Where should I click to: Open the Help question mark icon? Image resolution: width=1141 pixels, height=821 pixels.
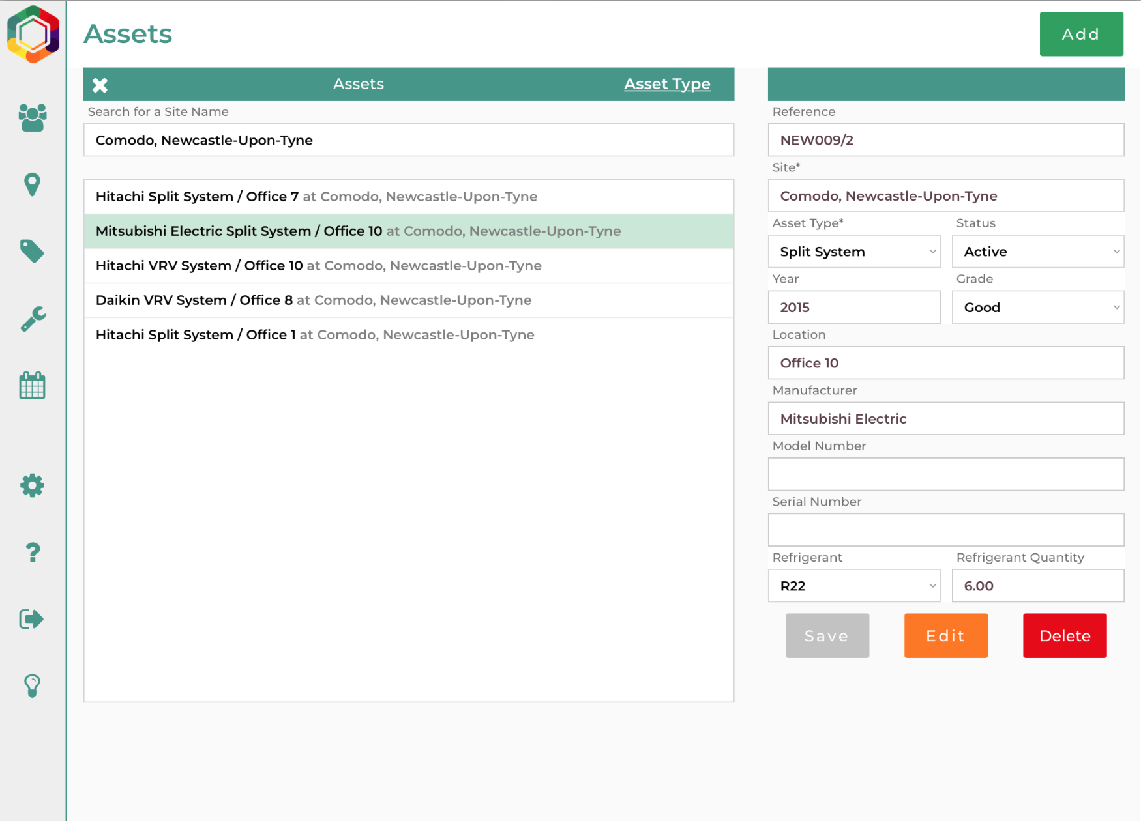coord(33,553)
